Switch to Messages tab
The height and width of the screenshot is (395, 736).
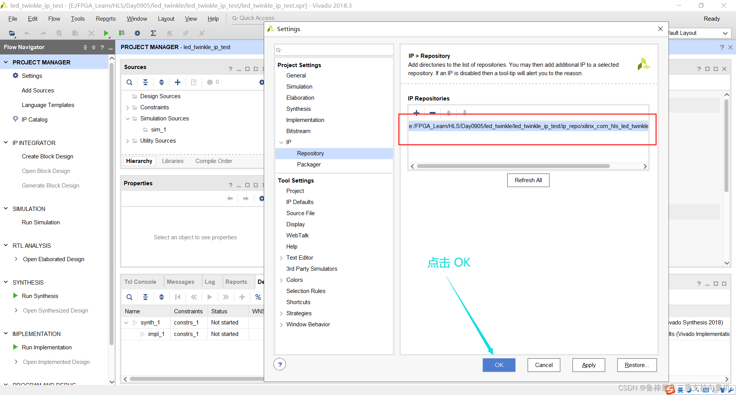pyautogui.click(x=180, y=281)
